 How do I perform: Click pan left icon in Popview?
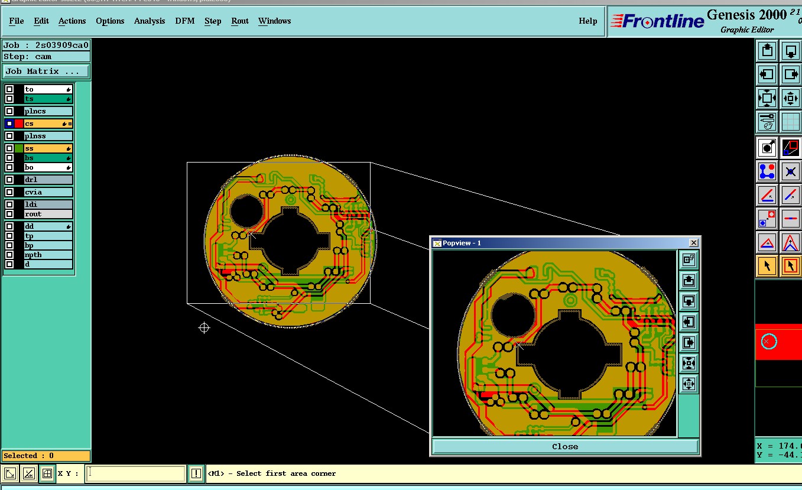coord(689,322)
